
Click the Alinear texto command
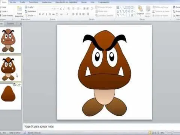(101, 11)
